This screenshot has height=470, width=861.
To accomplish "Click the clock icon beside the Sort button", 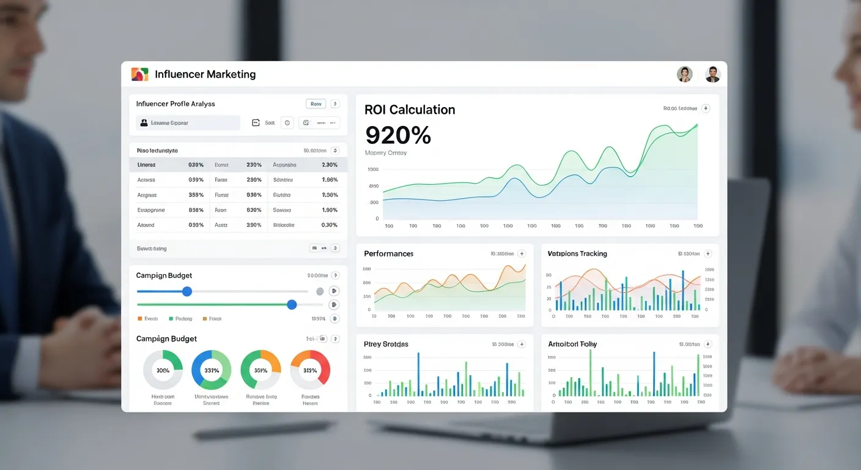I will tap(287, 122).
